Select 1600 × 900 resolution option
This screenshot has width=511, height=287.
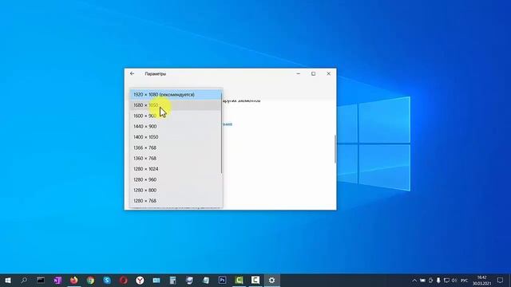coord(176,116)
